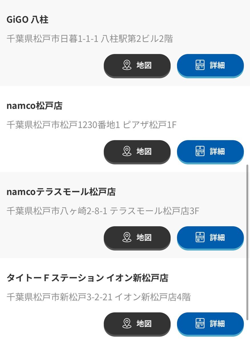Image resolution: width=250 pixels, height=343 pixels.
Task: Click the details icon for namco松戸店
Action: tap(200, 151)
